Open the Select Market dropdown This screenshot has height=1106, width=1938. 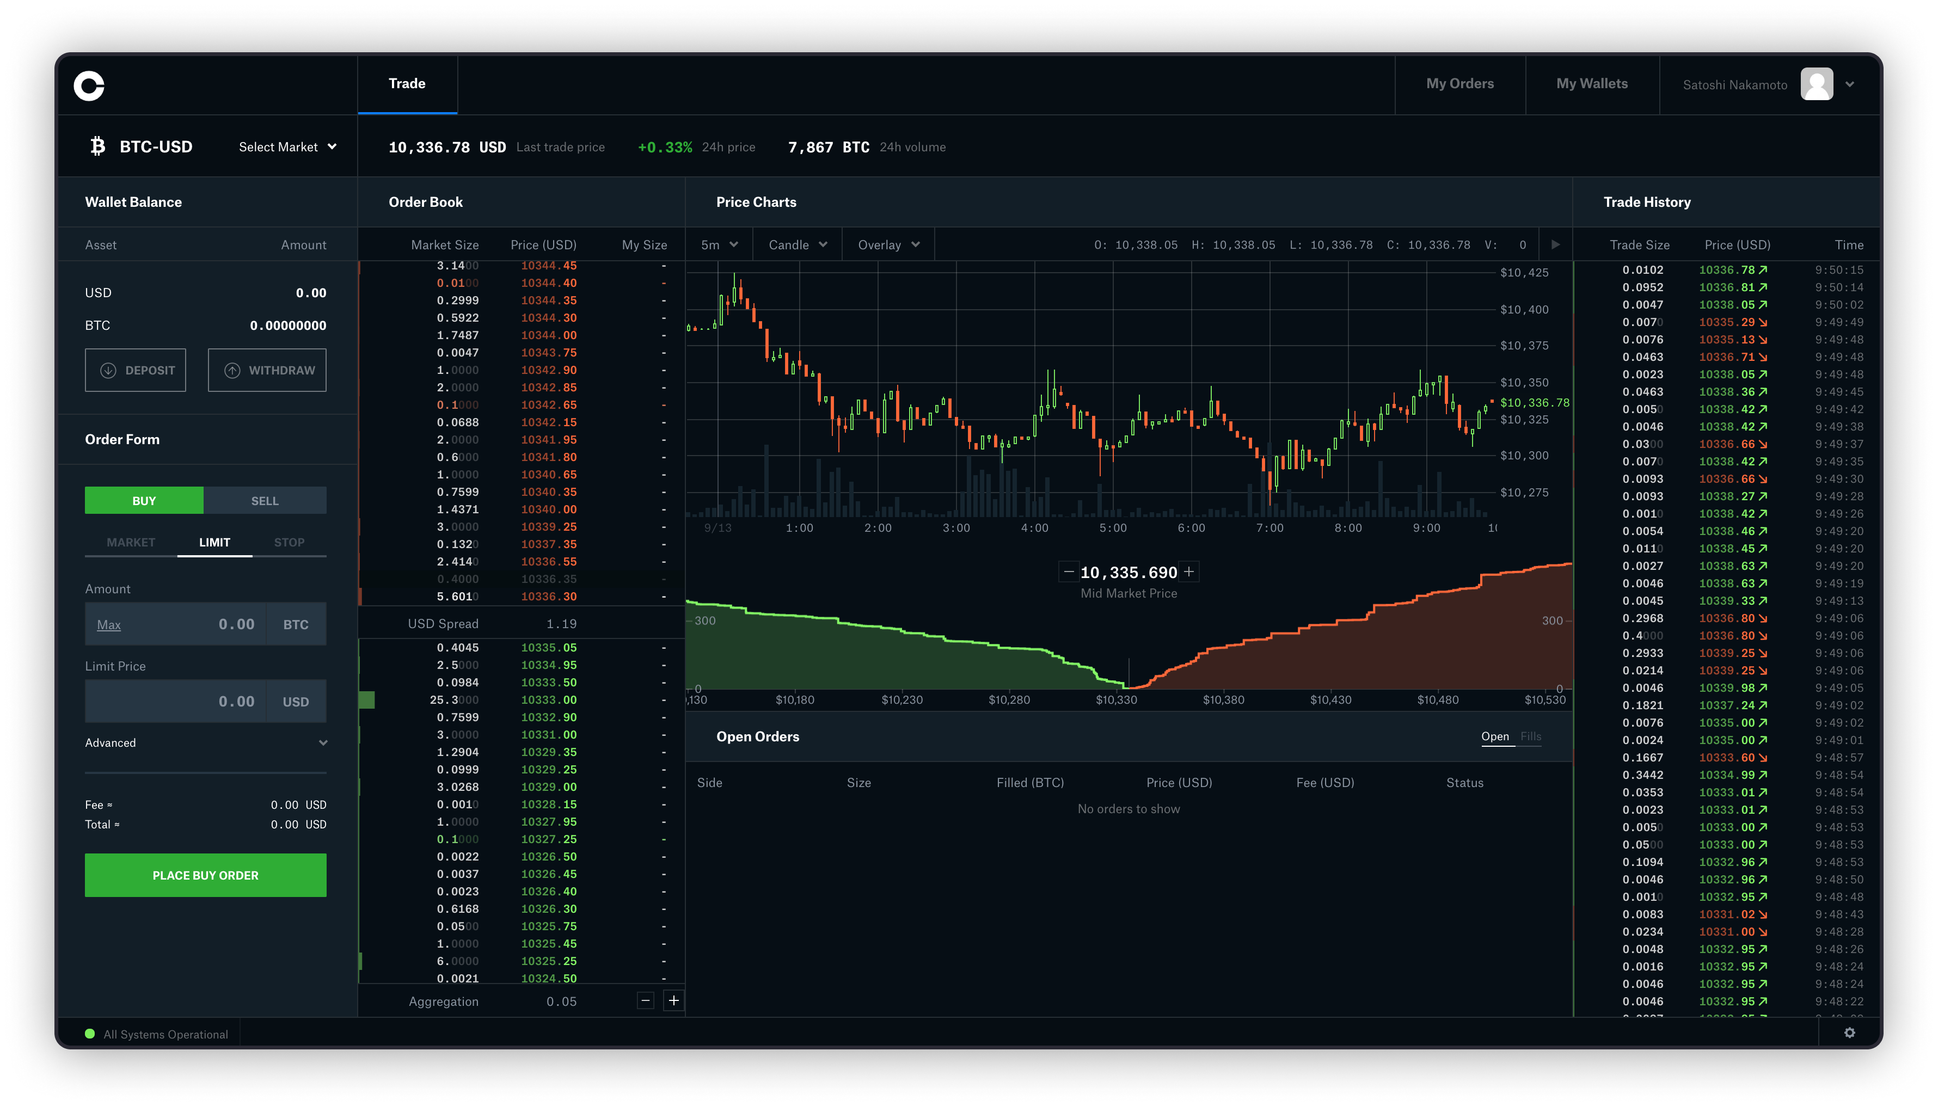(x=285, y=146)
